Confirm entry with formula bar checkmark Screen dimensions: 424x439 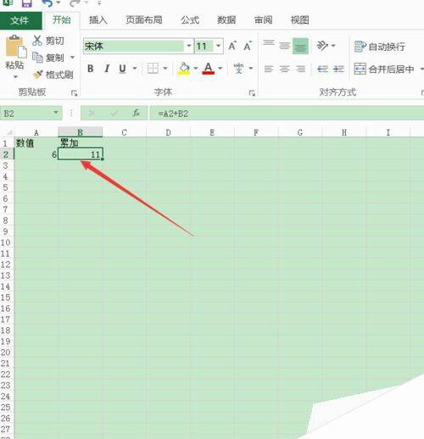pyautogui.click(x=114, y=114)
